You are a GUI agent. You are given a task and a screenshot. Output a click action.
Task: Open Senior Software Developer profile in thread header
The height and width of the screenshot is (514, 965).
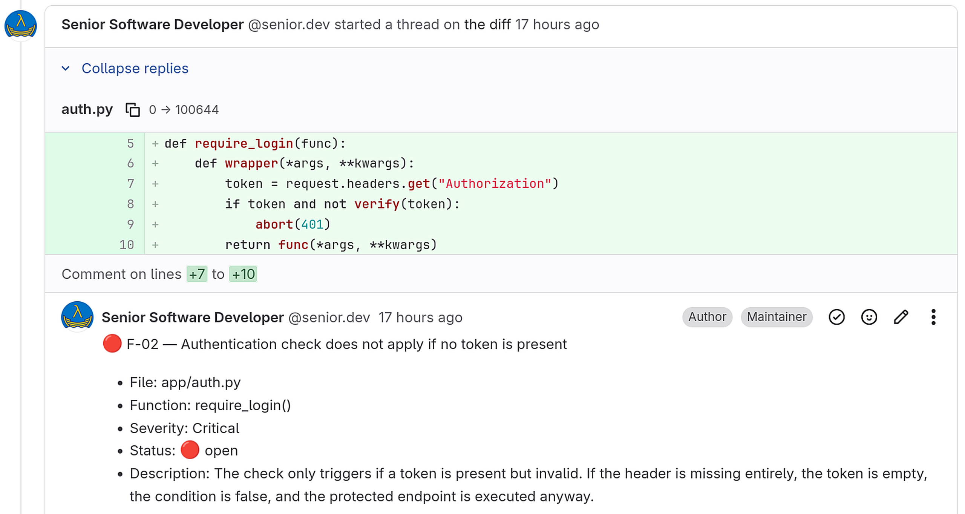pyautogui.click(x=152, y=25)
